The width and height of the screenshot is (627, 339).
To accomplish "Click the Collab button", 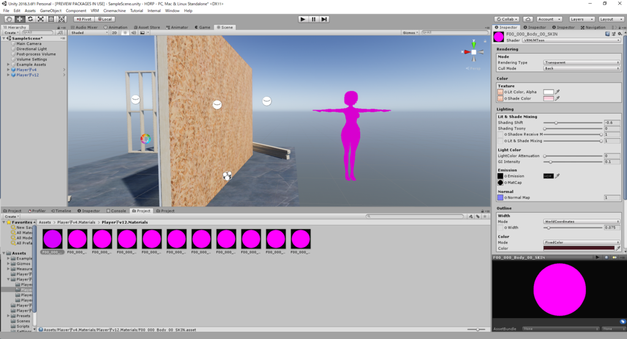I will pos(507,19).
